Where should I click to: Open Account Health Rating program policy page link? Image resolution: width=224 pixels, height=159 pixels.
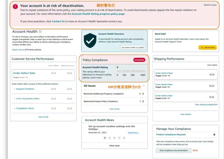[98, 14]
